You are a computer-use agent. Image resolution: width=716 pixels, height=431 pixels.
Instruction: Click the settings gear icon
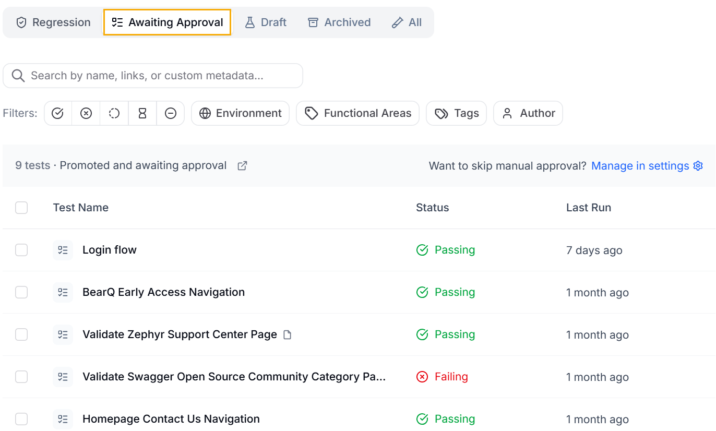pos(698,166)
